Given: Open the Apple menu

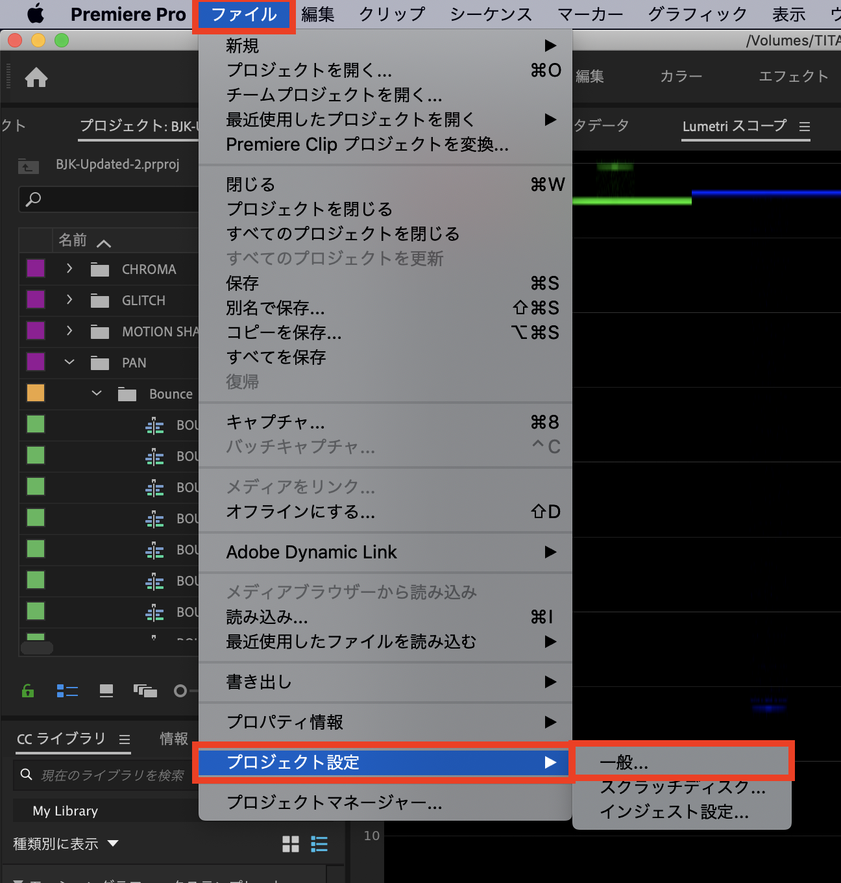Looking at the screenshot, I should pos(36,14).
